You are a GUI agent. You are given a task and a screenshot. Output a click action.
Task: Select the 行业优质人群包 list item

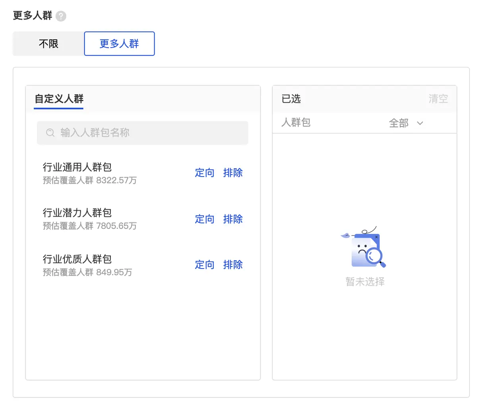click(143, 265)
